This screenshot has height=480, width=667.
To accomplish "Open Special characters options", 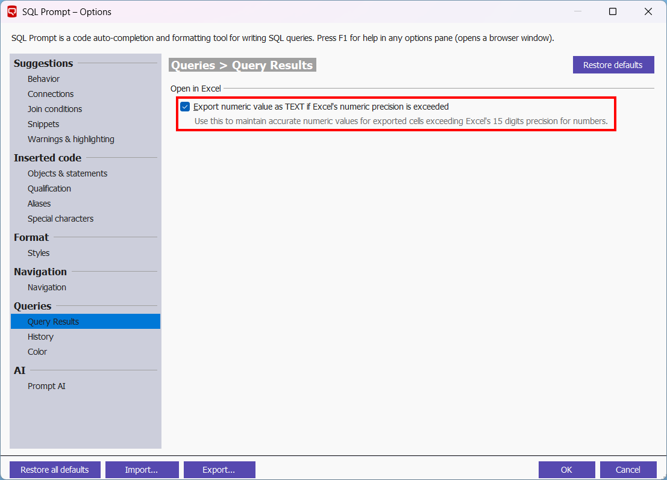I will 60,219.
